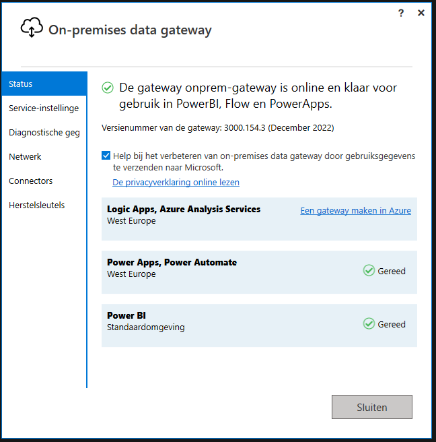Select the Logic Apps, Azure Analysis Services panel

click(x=259, y=219)
